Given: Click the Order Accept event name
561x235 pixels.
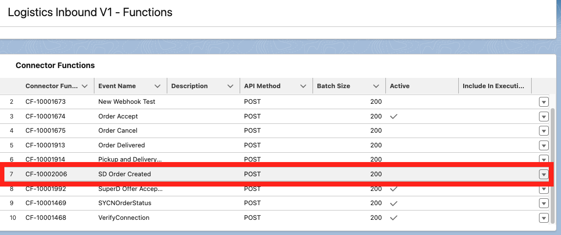Looking at the screenshot, I should coord(118,117).
